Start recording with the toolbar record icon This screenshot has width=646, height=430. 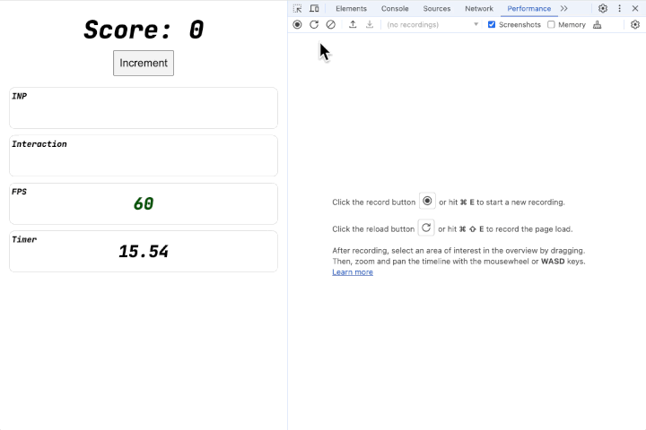click(x=297, y=24)
